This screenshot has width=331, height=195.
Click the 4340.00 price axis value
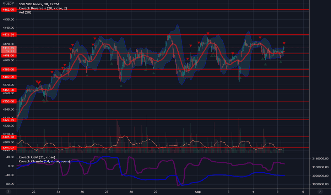click(x=9, y=110)
